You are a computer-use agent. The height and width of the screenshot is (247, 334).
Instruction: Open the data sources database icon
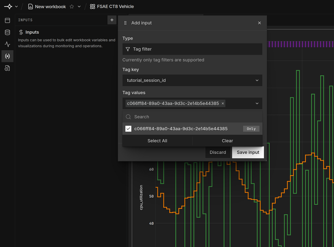pyautogui.click(x=7, y=32)
